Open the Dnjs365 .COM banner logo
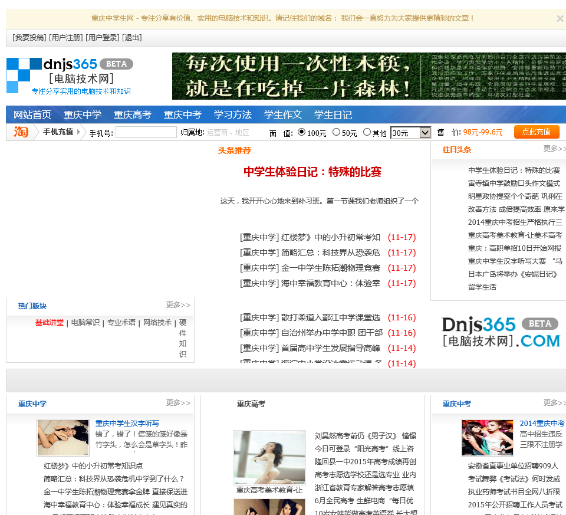Viewport: 566px width, 515px height. click(x=501, y=332)
